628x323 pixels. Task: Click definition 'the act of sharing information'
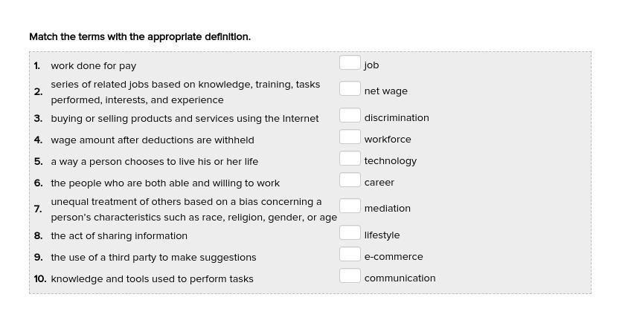[x=119, y=236]
